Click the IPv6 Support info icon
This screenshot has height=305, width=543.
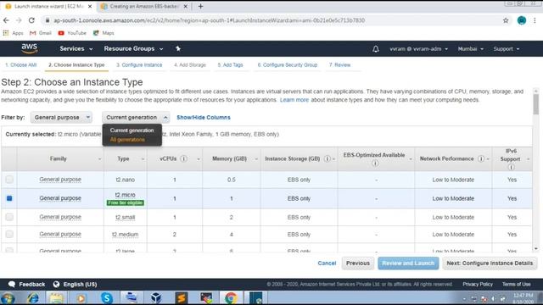[x=511, y=168]
